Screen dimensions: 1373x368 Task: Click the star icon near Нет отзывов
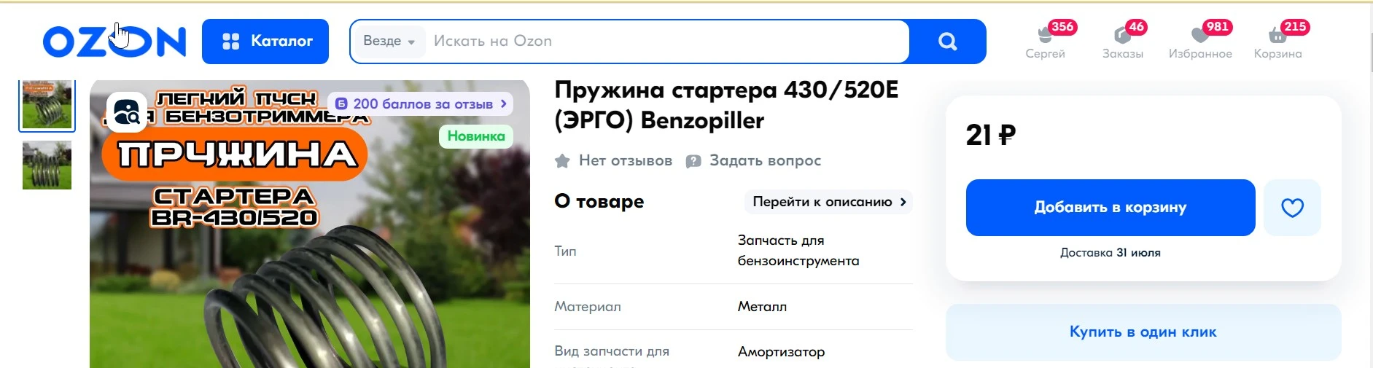(x=562, y=161)
